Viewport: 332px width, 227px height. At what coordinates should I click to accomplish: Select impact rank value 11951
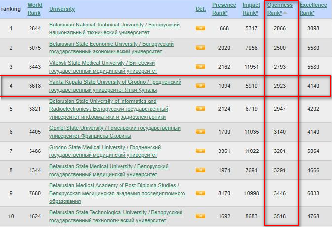click(x=251, y=67)
